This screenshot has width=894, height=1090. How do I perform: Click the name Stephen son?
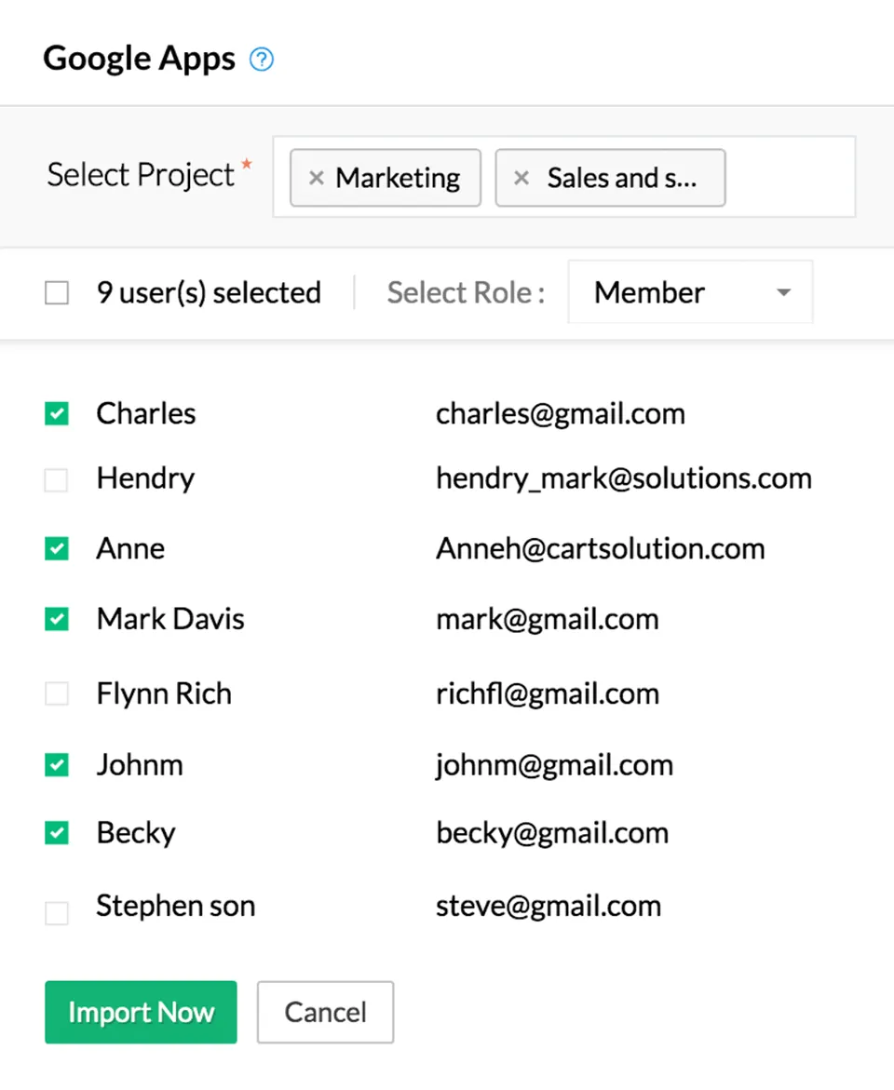point(176,906)
